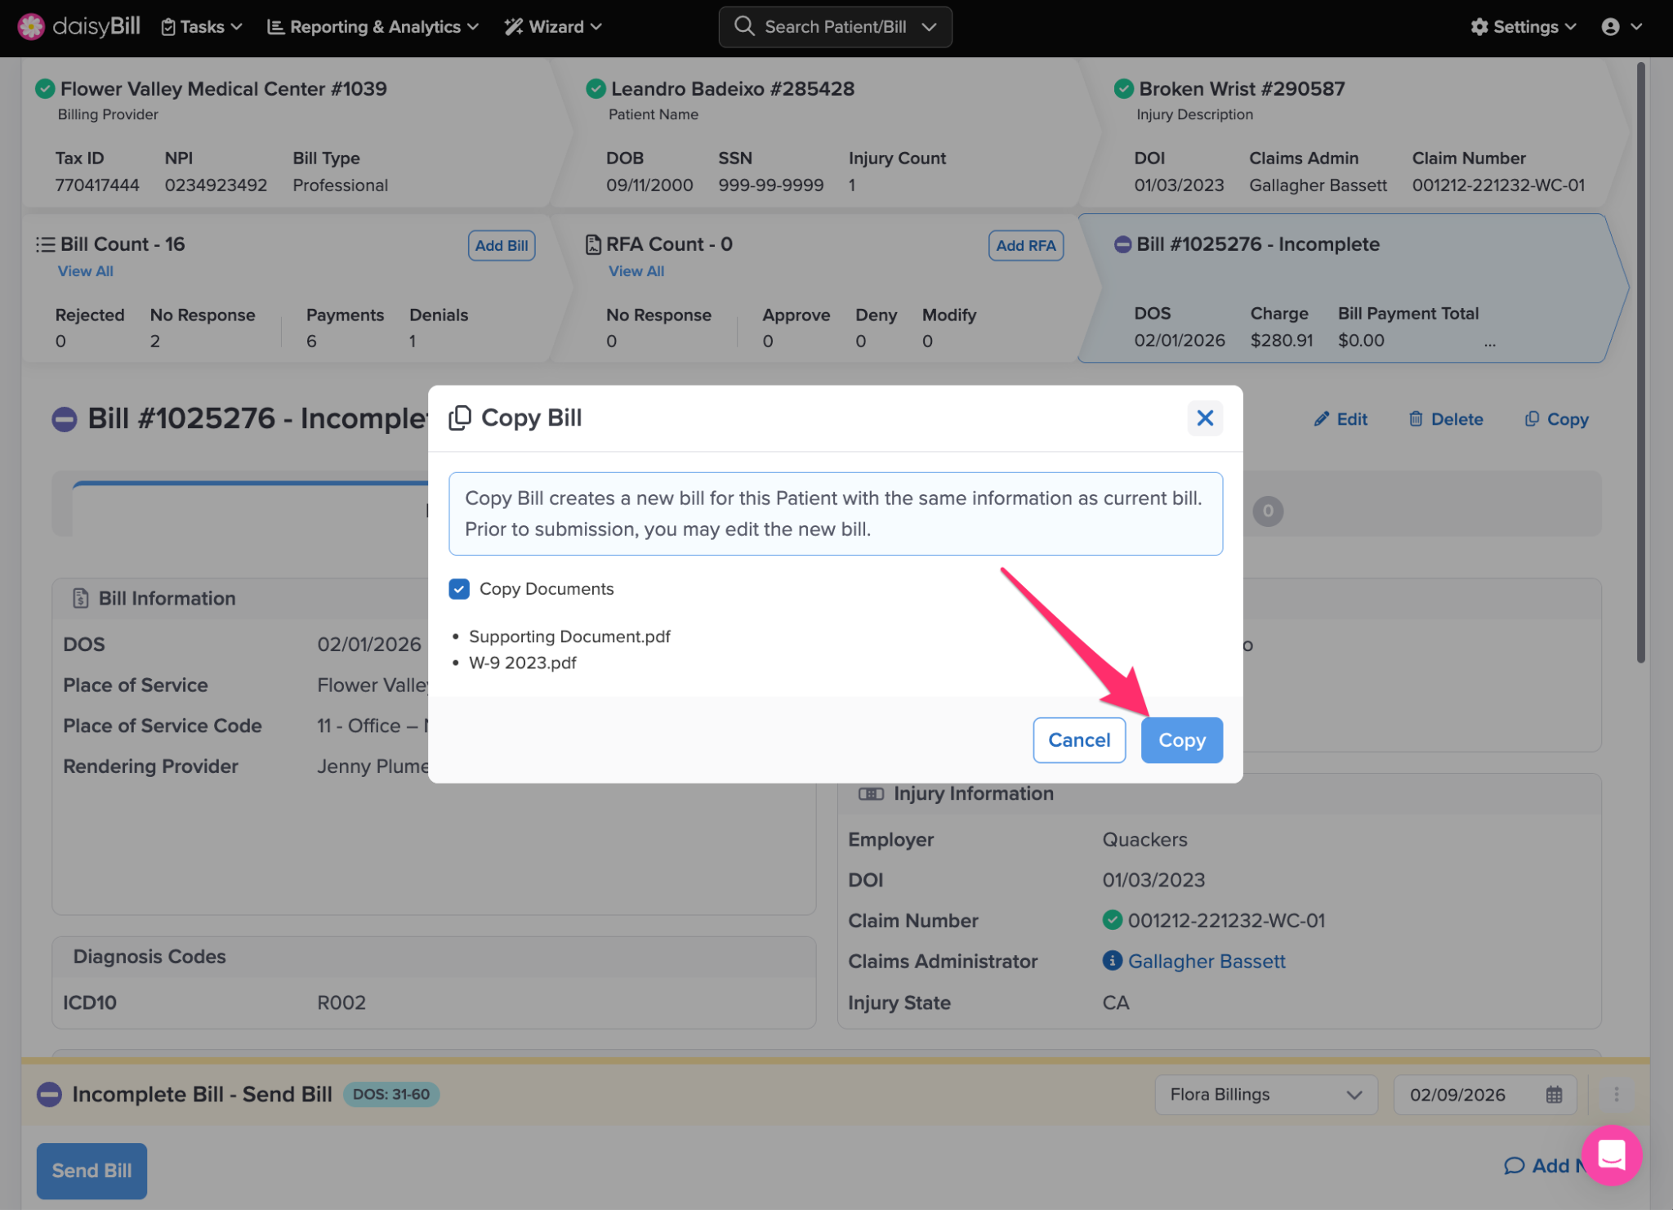
Task: Click the magnifier icon in search box
Action: point(743,26)
